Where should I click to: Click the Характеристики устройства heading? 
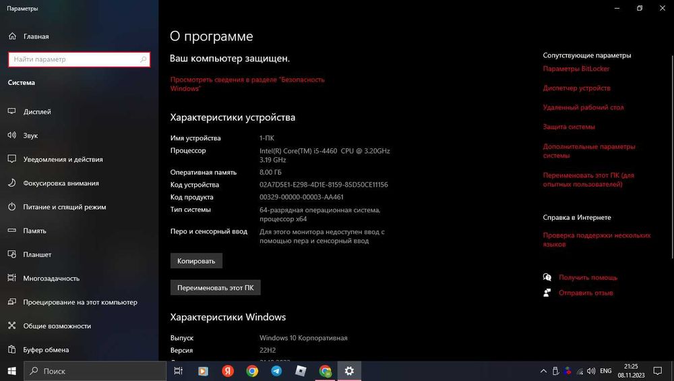click(x=233, y=117)
